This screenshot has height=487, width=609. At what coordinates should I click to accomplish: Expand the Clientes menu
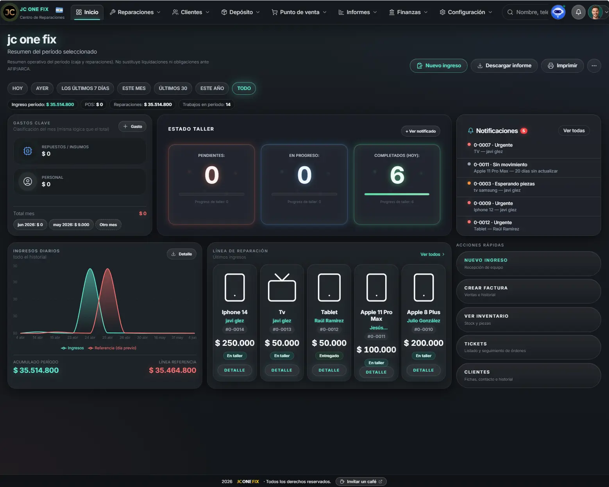tap(191, 12)
